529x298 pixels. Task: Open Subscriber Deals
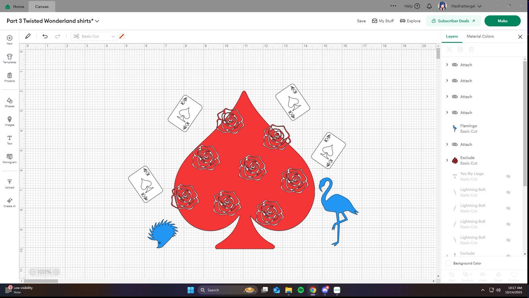point(453,21)
